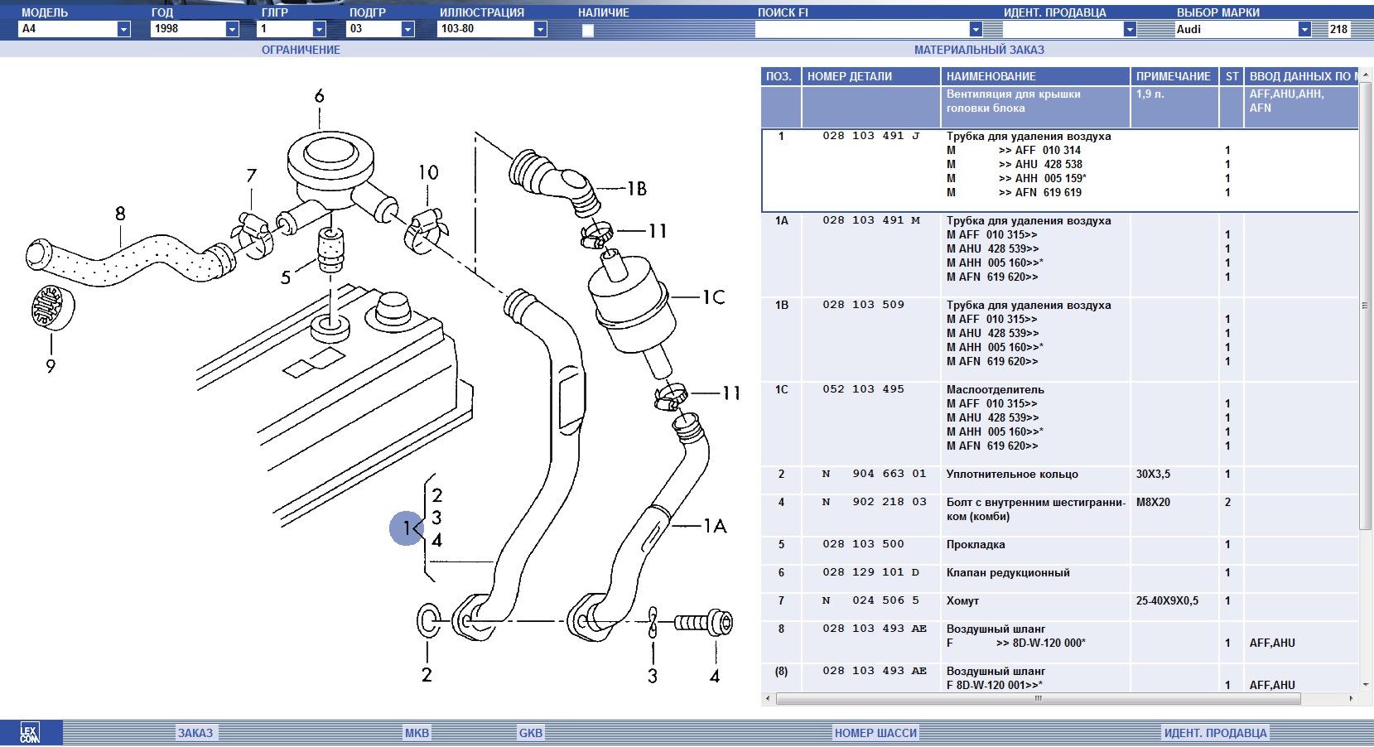Click the 218 field beside brand selector
This screenshot has height=747, width=1374.
coord(1339,29)
